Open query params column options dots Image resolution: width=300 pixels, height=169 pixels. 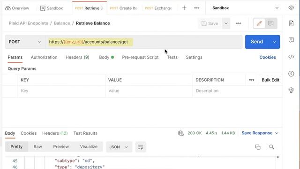click(252, 80)
